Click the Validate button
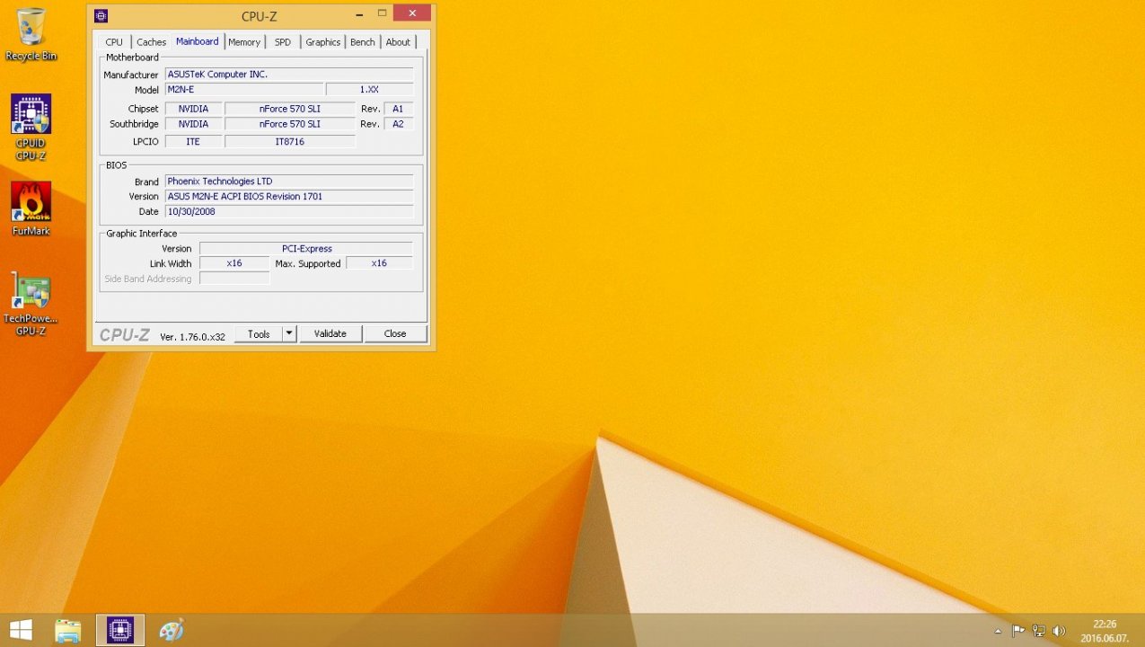 330,333
